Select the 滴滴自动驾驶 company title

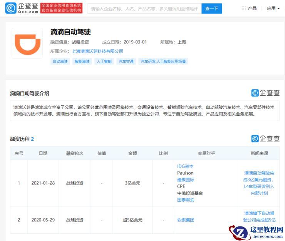click(70, 32)
